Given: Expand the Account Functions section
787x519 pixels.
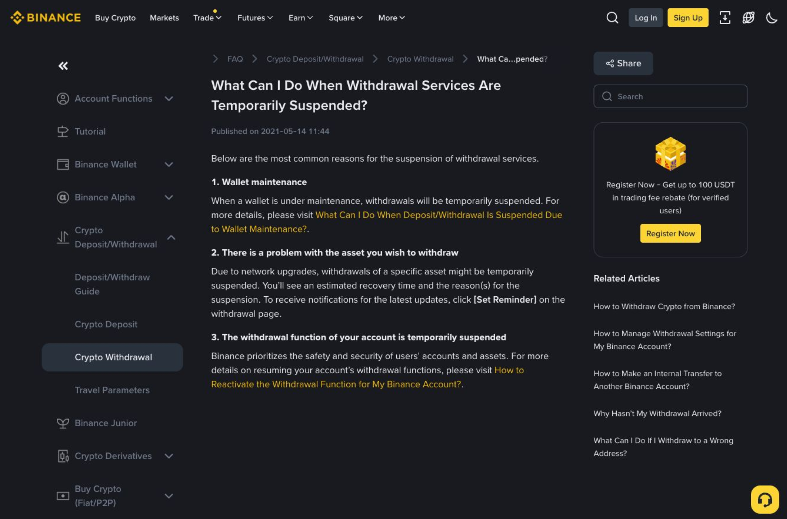Looking at the screenshot, I should coord(169,99).
